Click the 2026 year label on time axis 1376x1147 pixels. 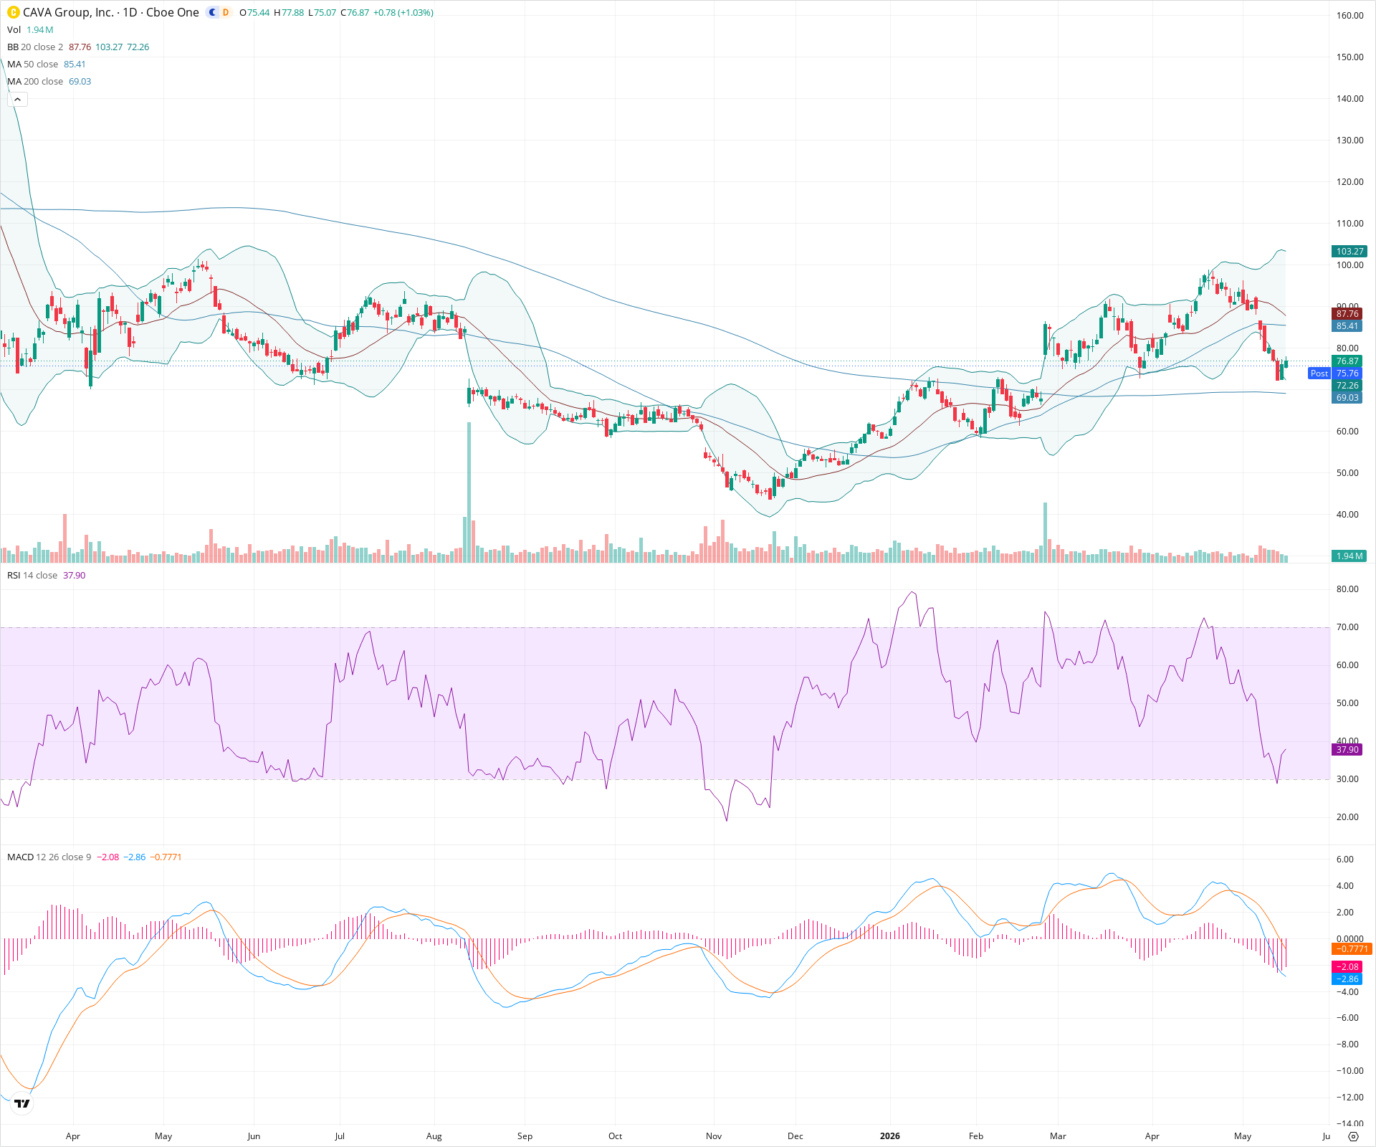[x=890, y=1136]
